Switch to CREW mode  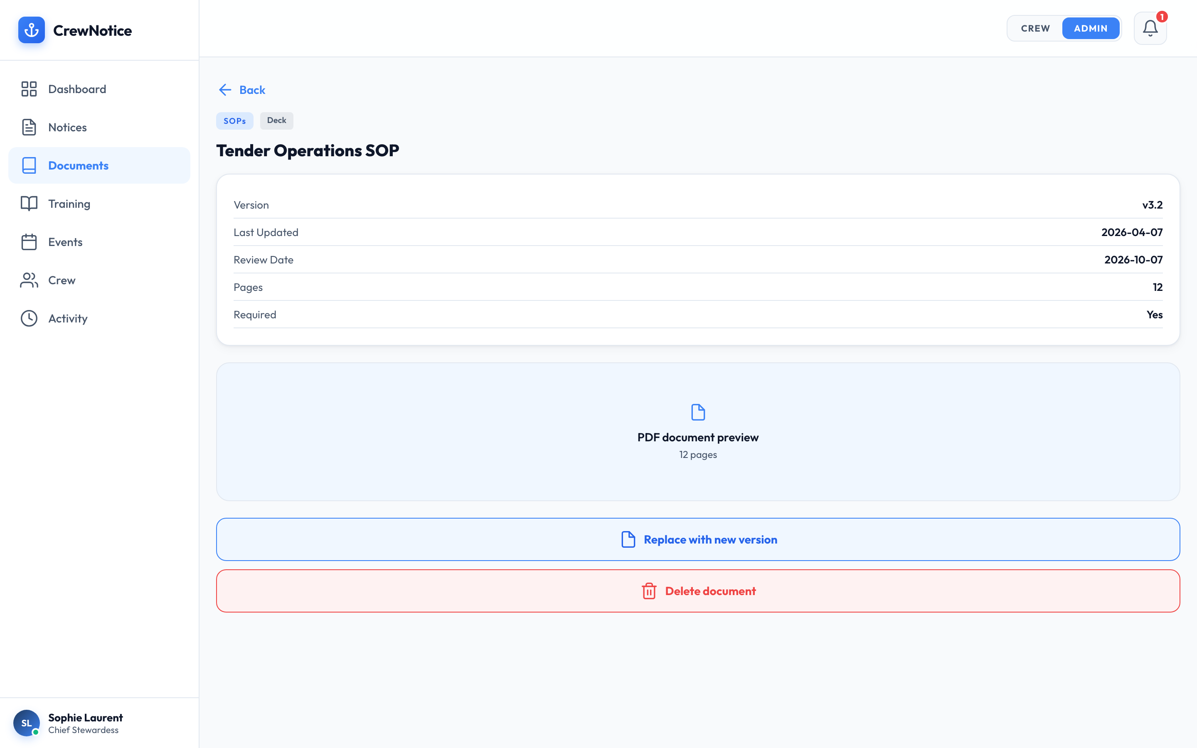tap(1035, 28)
